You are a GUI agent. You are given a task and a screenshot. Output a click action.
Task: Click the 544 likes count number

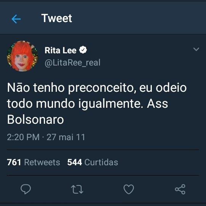click(x=74, y=162)
